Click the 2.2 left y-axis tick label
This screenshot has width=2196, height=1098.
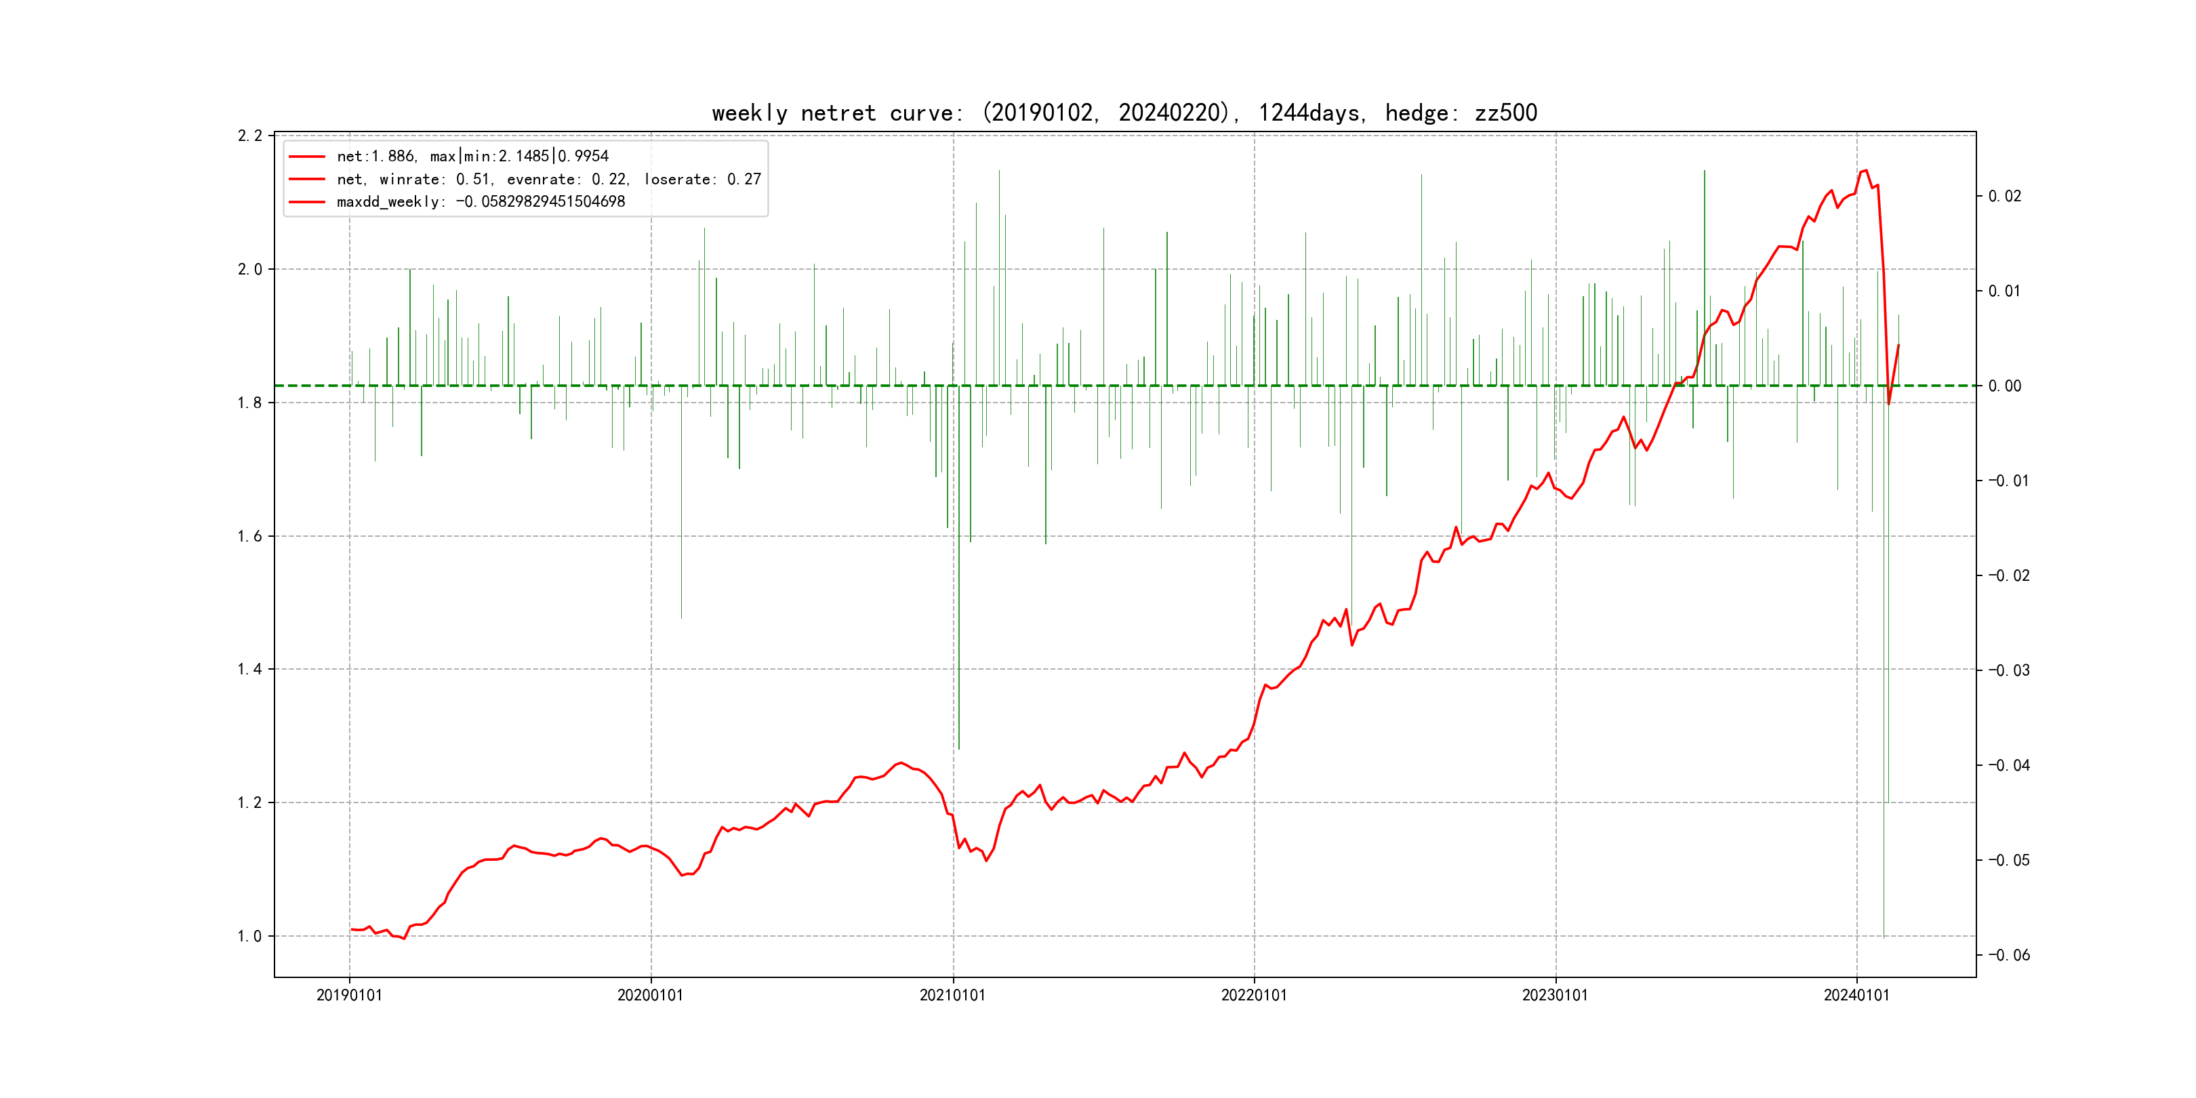pos(250,136)
